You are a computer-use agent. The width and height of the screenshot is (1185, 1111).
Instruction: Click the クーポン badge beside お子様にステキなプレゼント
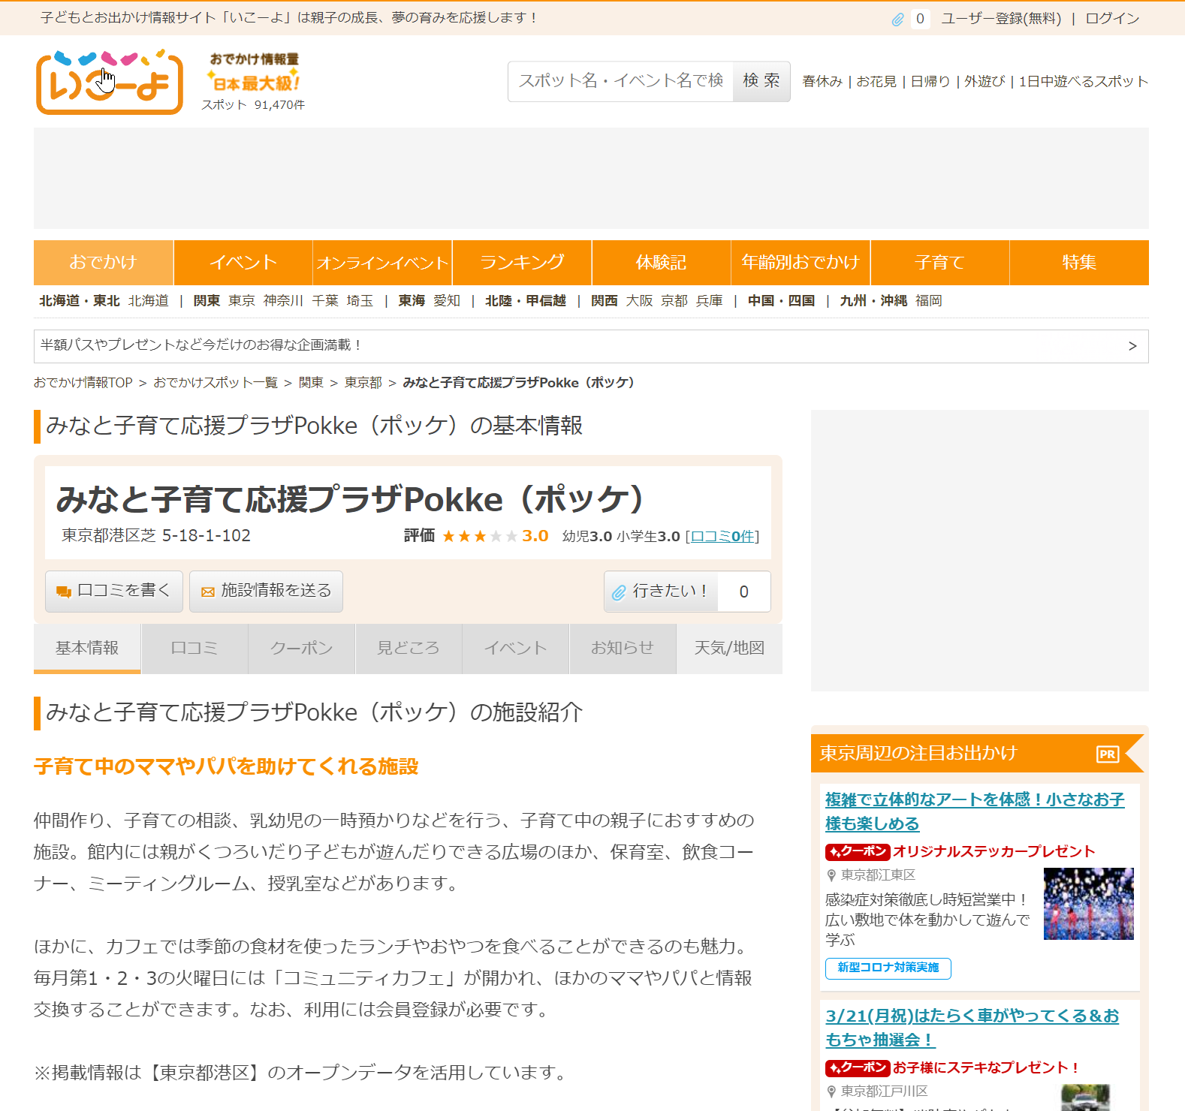(858, 1067)
